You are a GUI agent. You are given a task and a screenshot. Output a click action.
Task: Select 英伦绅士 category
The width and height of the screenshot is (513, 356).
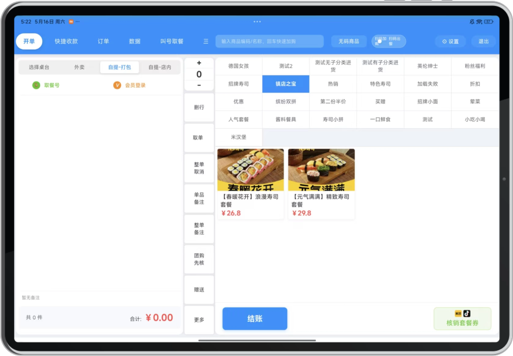pyautogui.click(x=428, y=66)
